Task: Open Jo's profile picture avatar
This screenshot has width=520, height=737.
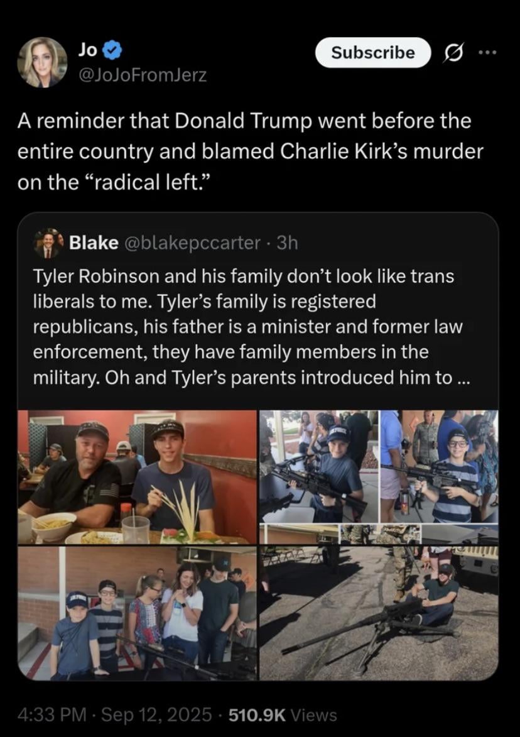Action: tap(42, 62)
